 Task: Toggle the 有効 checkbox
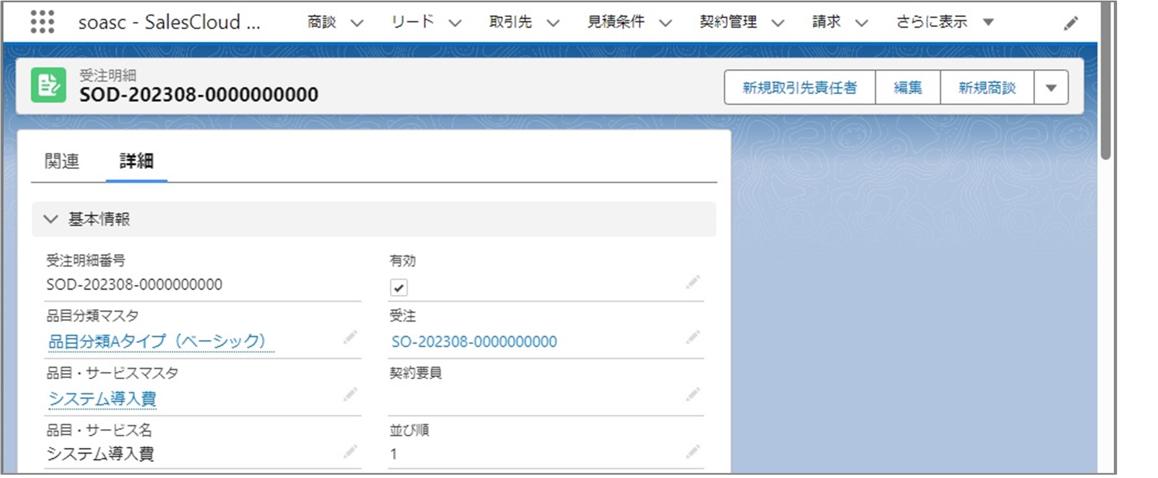point(399,287)
